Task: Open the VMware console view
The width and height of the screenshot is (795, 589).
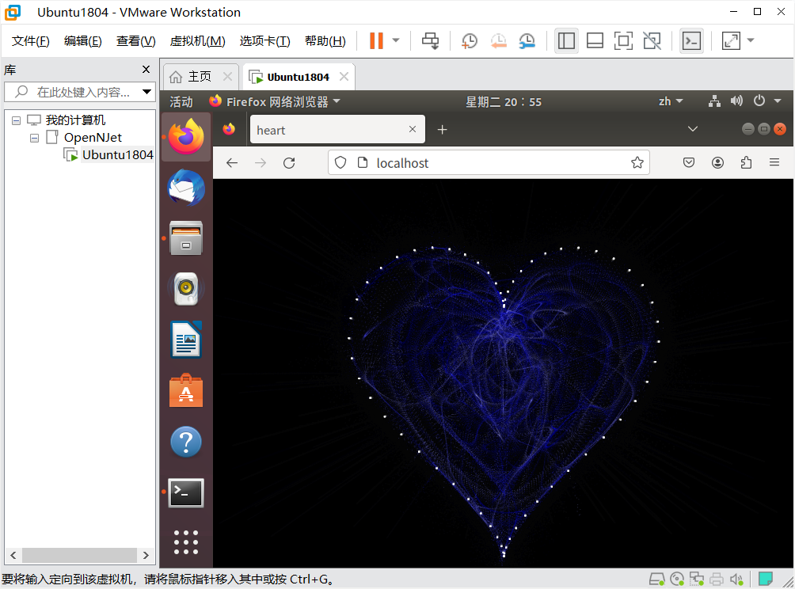Action: point(691,40)
